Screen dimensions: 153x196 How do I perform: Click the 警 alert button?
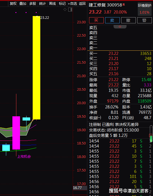coord(145,20)
